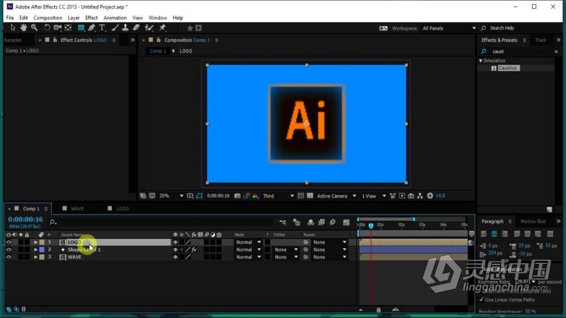Switch to the Motion Sketch panel tab
Image resolution: width=566 pixels, height=318 pixels.
click(x=533, y=221)
